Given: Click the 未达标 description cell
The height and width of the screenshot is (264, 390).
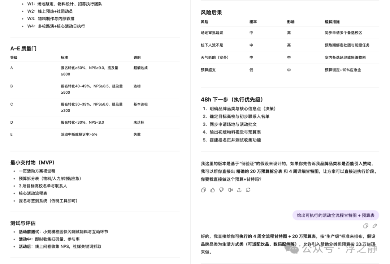Looking at the screenshot, I should click(x=139, y=122).
